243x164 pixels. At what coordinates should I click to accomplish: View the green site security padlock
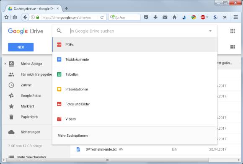(38, 17)
